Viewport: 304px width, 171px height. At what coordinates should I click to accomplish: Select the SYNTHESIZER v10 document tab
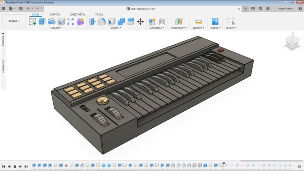[141, 9]
